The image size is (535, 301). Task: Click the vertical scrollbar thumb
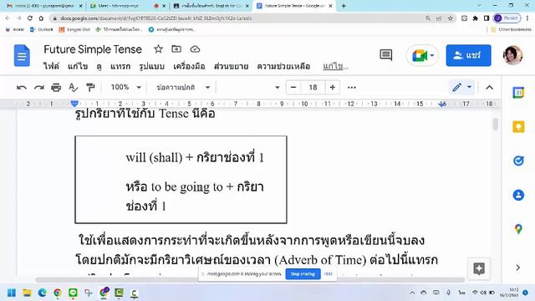tap(495, 125)
